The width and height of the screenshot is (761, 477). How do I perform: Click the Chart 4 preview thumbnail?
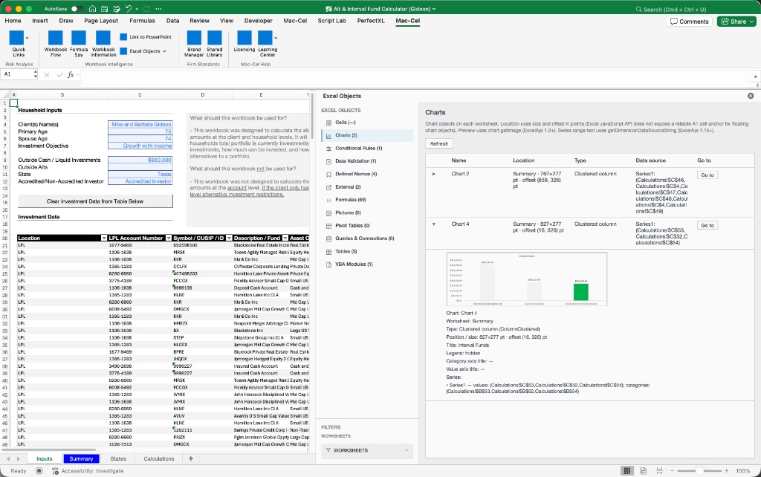527,279
